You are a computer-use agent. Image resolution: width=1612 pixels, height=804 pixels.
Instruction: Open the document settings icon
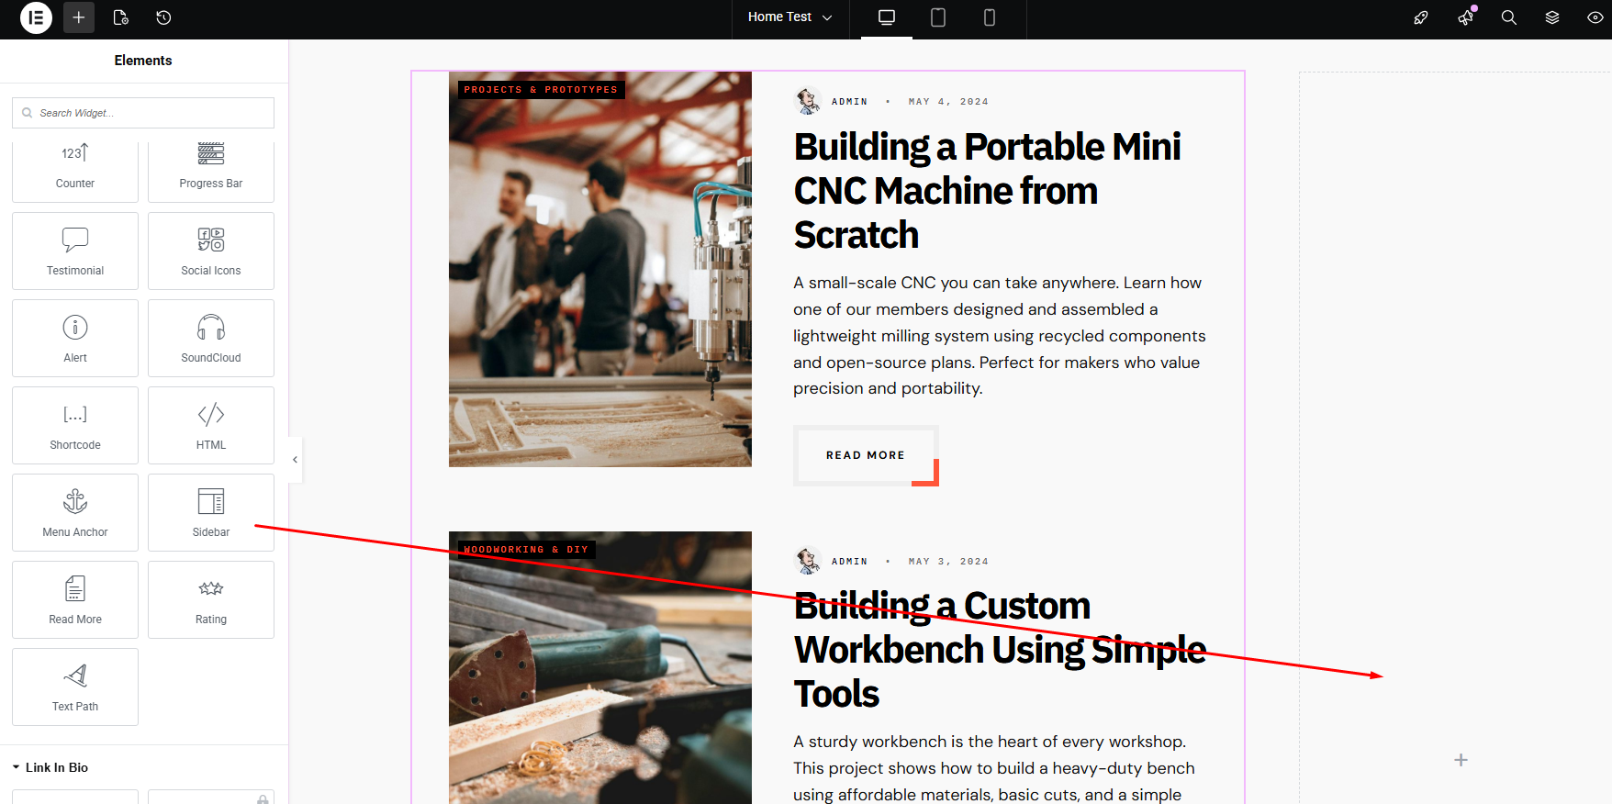(120, 17)
